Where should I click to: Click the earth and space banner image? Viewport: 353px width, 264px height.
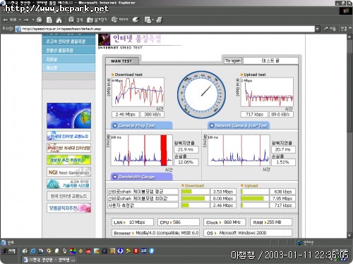coord(69,115)
